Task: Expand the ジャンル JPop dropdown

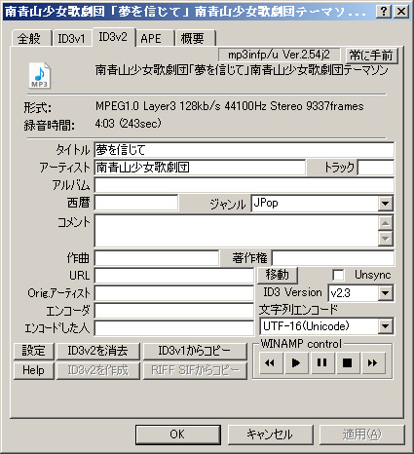Action: [386, 204]
